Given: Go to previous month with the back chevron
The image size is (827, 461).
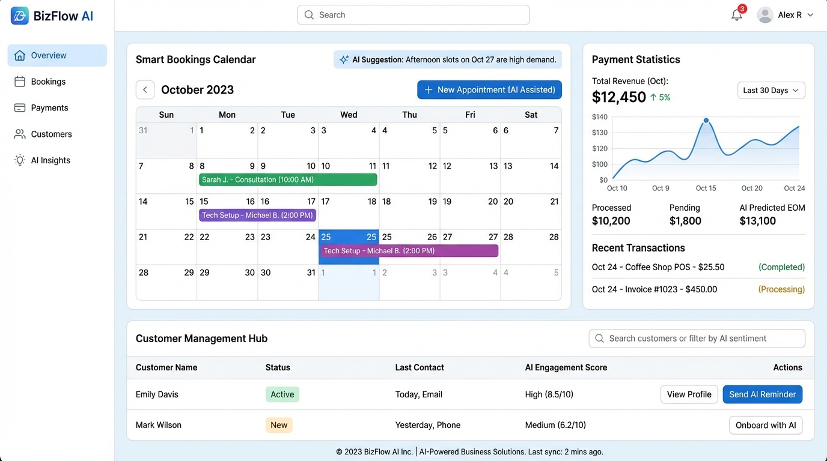Looking at the screenshot, I should point(145,89).
